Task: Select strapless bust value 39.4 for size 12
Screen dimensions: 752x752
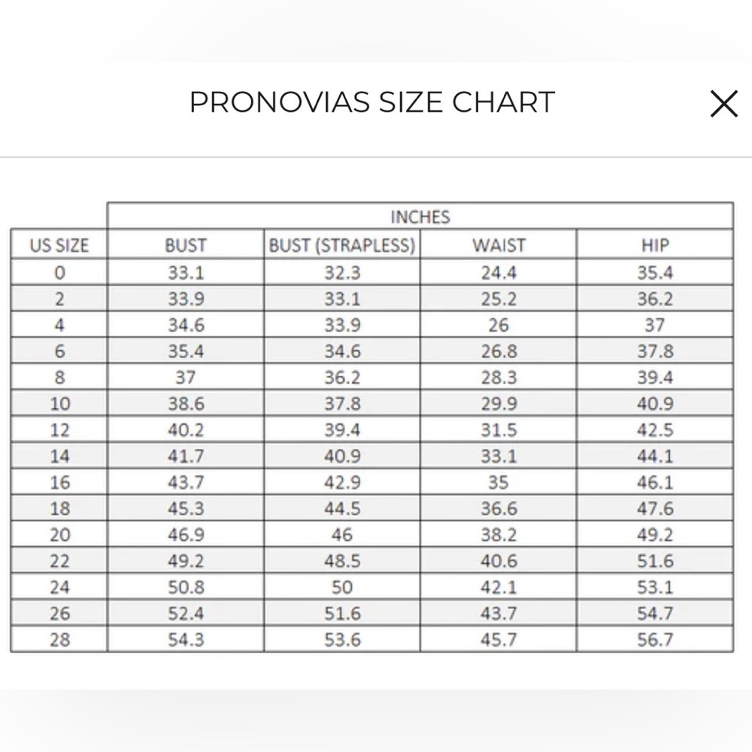Action: click(342, 429)
